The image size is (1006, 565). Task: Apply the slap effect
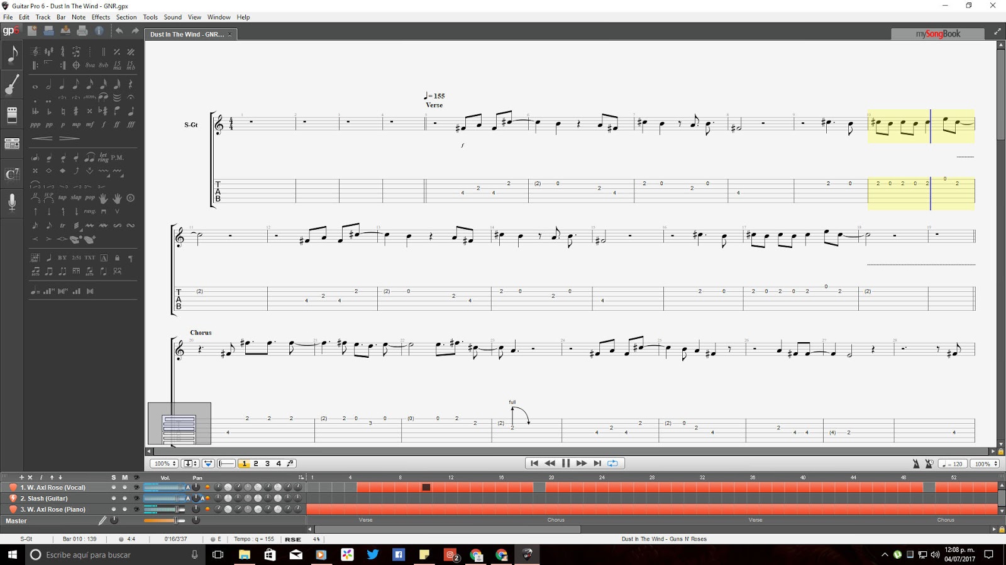pos(76,198)
